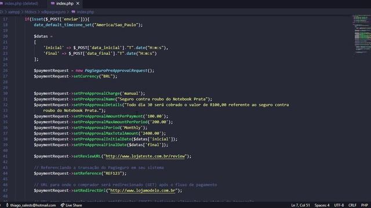Click the $datas variable on line 20
The width and height of the screenshot is (371, 208).
click(x=41, y=36)
